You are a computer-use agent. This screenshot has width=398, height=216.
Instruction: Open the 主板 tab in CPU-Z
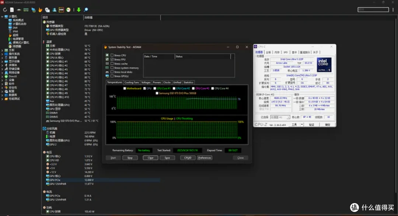[268, 52]
